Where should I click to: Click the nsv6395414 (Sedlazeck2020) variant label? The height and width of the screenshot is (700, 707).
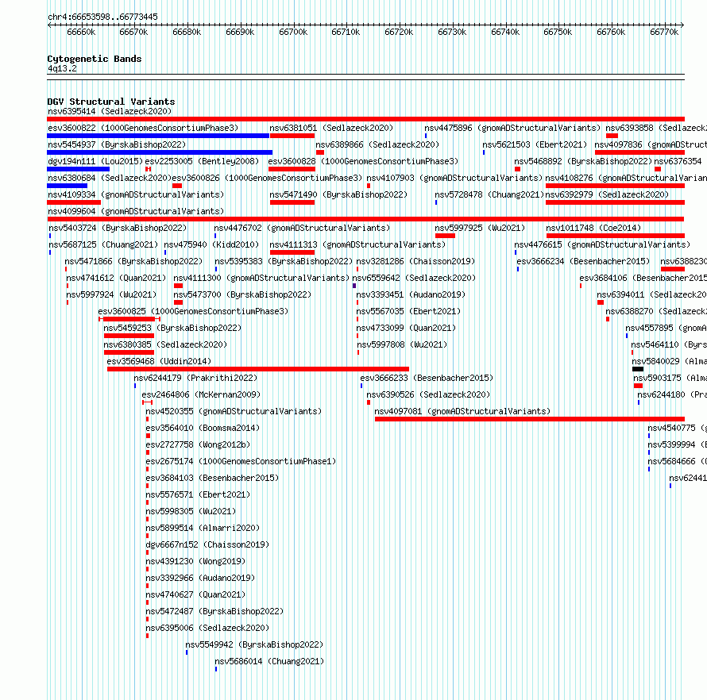click(x=110, y=111)
